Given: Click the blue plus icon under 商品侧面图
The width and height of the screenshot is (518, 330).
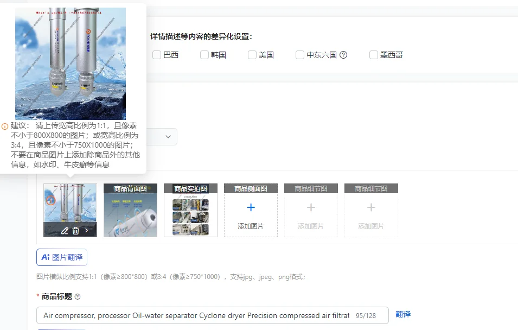Looking at the screenshot, I should [251, 207].
